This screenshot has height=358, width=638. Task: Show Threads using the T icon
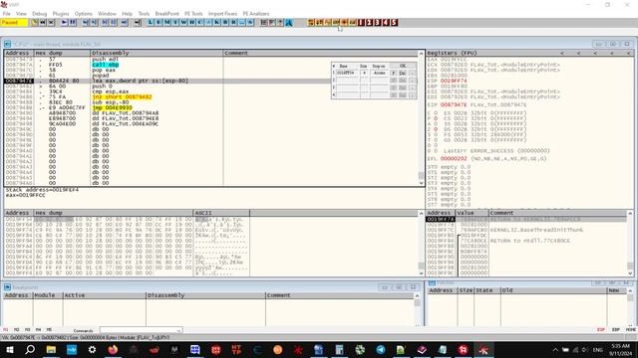click(x=175, y=22)
